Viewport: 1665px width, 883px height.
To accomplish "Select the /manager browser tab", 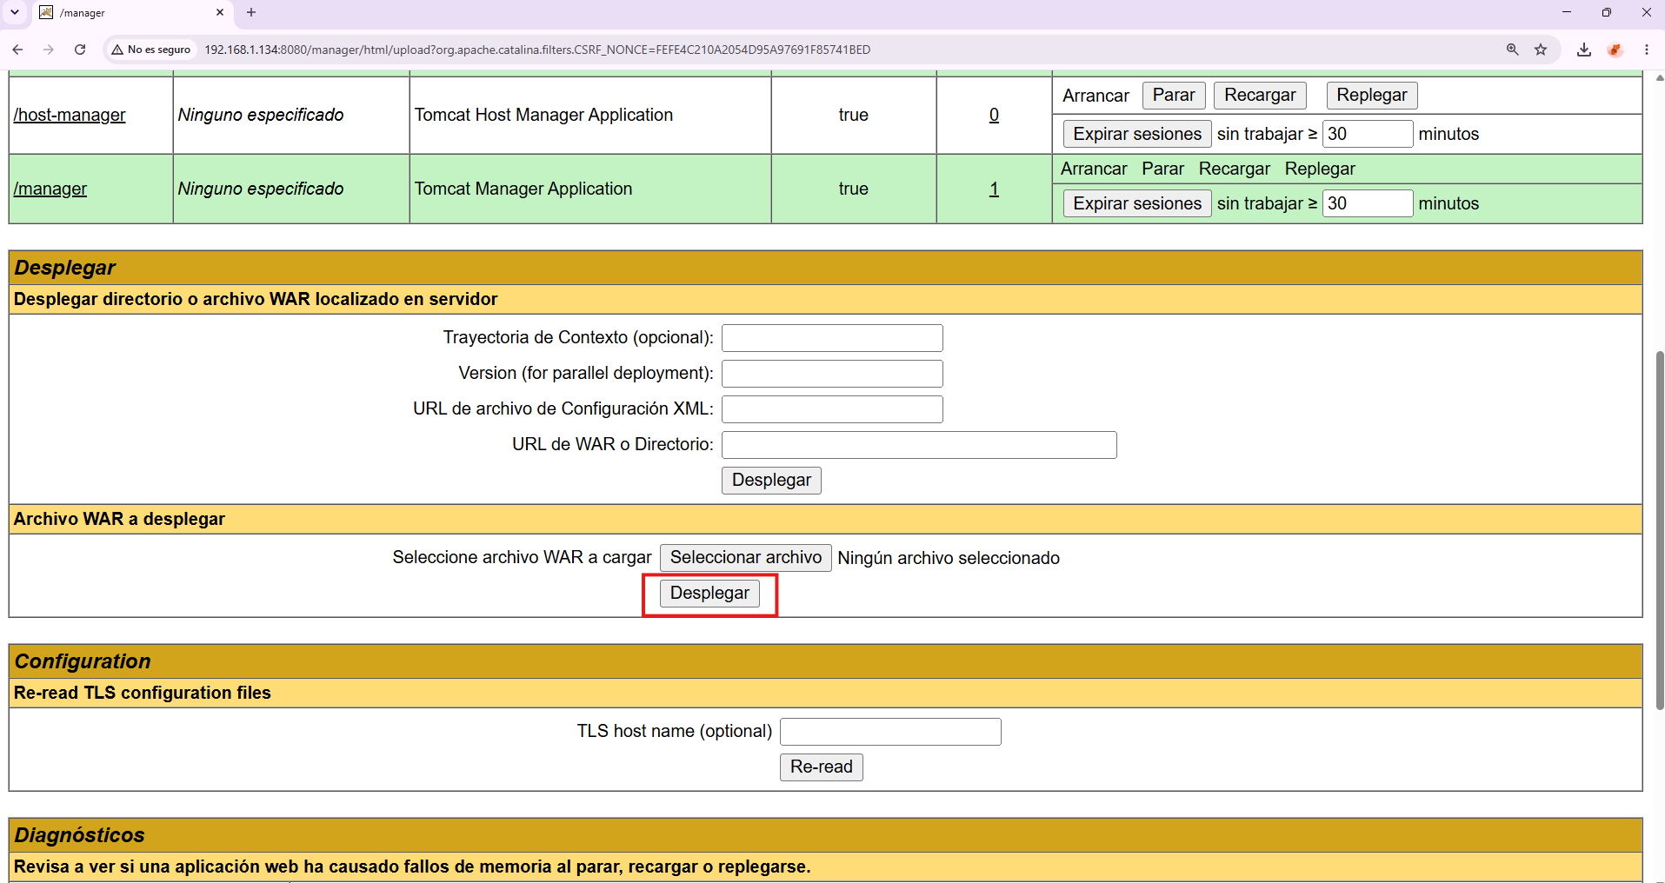I will click(x=132, y=13).
